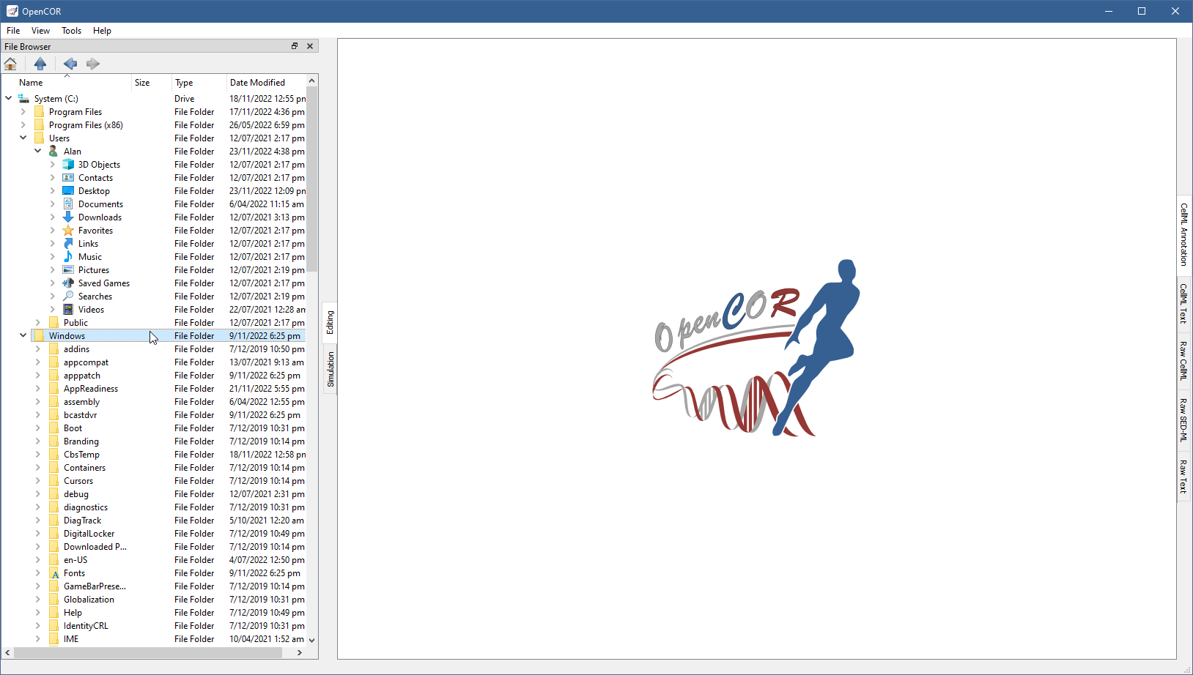This screenshot has width=1193, height=675.
Task: Select the CellML Annotation view tab
Action: click(1183, 234)
